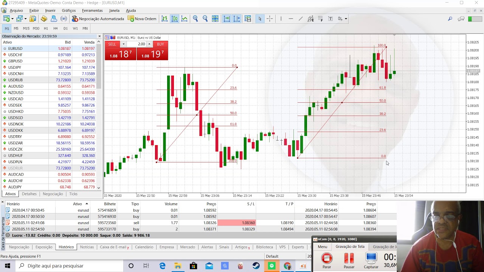Viewport: 484px width, 272px height.
Task: Switch chart to line chart view
Action: coord(184,19)
